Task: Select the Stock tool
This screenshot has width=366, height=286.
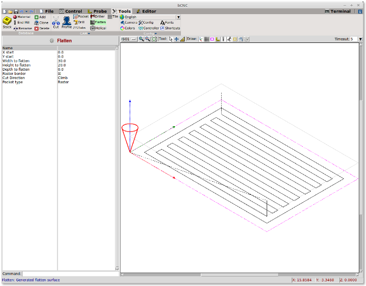Action: 7,23
